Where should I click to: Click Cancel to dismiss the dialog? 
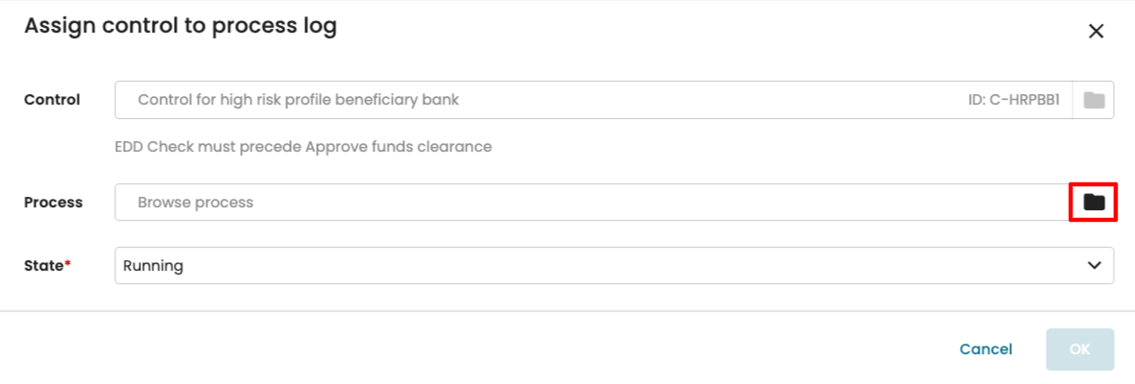985,349
